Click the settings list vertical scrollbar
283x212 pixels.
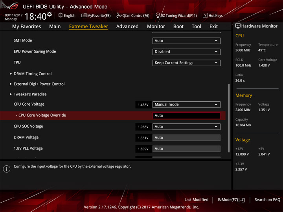(x=229, y=118)
